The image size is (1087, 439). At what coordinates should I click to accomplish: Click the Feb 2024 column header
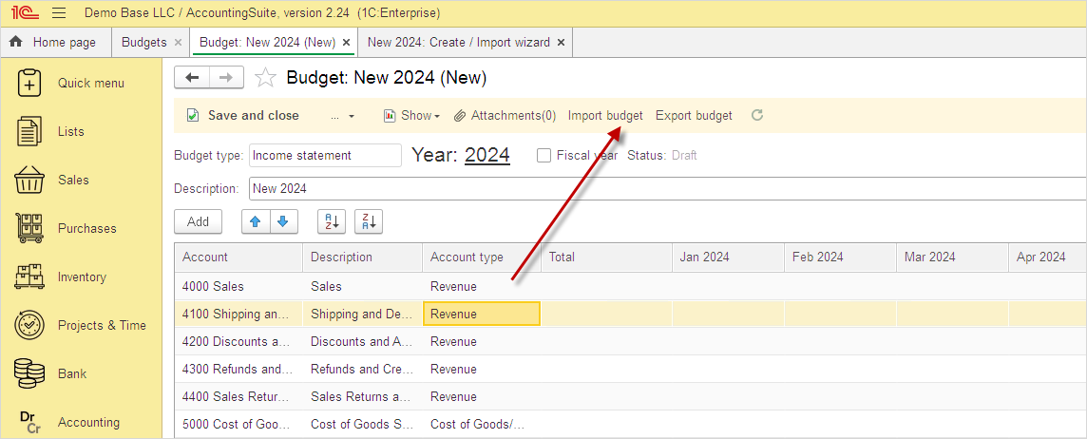[840, 258]
